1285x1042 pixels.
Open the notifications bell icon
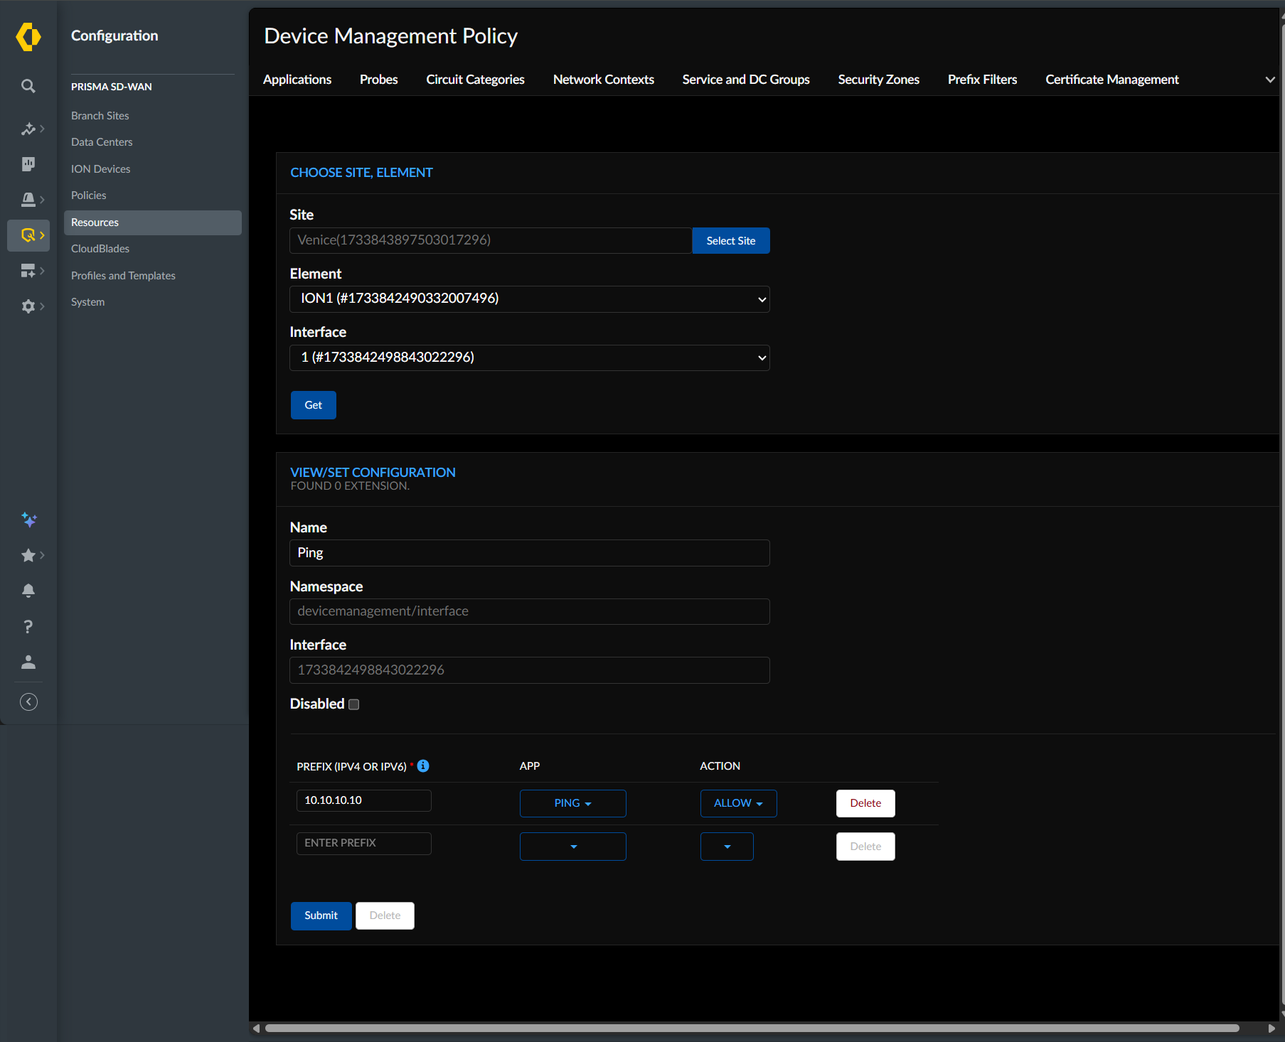(x=28, y=591)
